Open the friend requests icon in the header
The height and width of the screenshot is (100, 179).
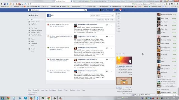114,10
